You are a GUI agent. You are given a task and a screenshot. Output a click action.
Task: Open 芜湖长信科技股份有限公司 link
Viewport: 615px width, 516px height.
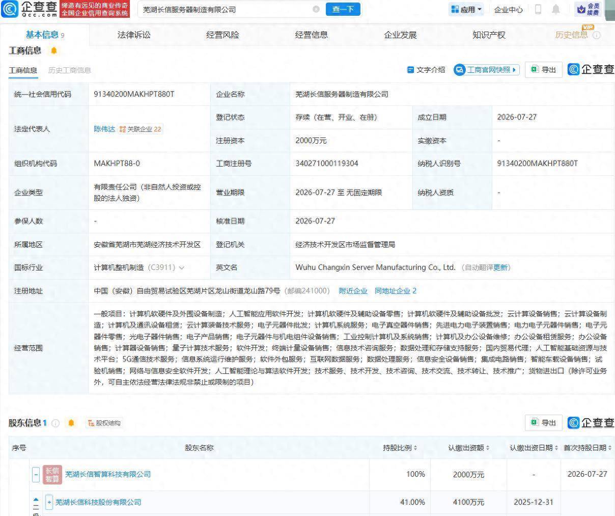(x=98, y=502)
